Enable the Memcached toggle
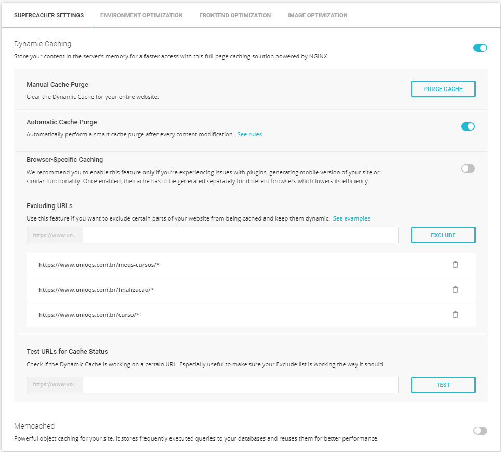Image resolution: width=501 pixels, height=452 pixels. pyautogui.click(x=480, y=431)
